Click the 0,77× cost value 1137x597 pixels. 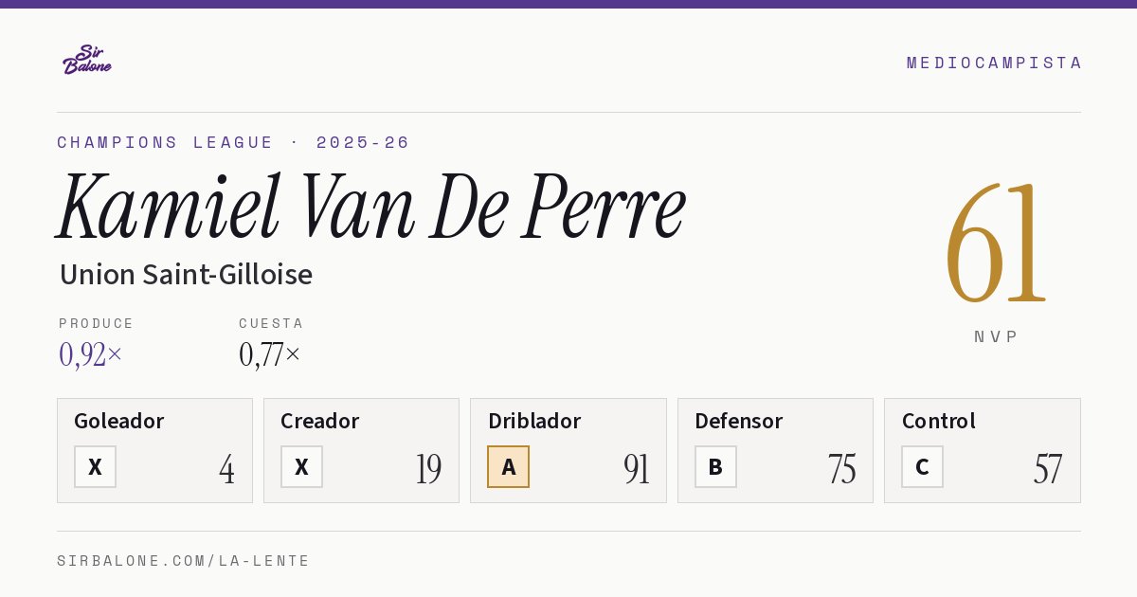click(270, 354)
